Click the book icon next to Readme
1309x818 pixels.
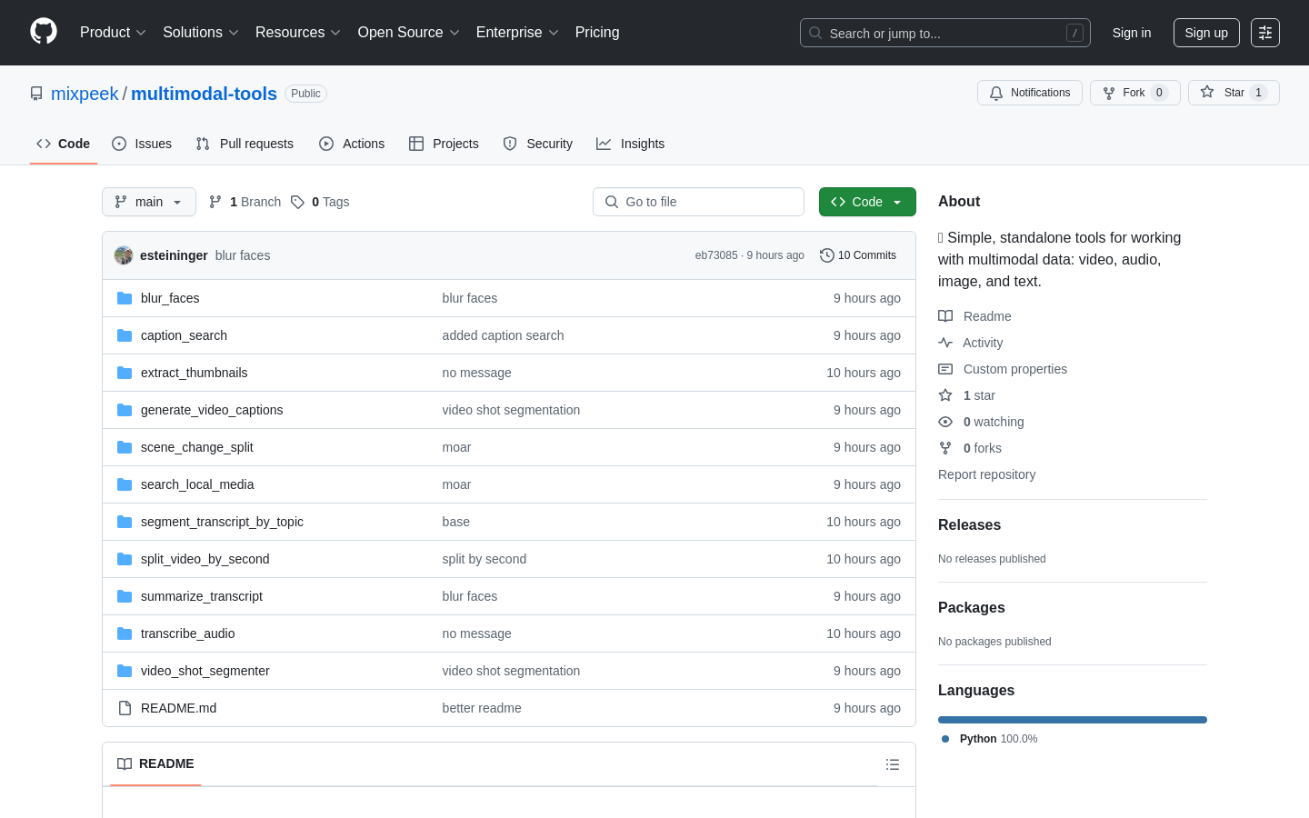tap(945, 316)
